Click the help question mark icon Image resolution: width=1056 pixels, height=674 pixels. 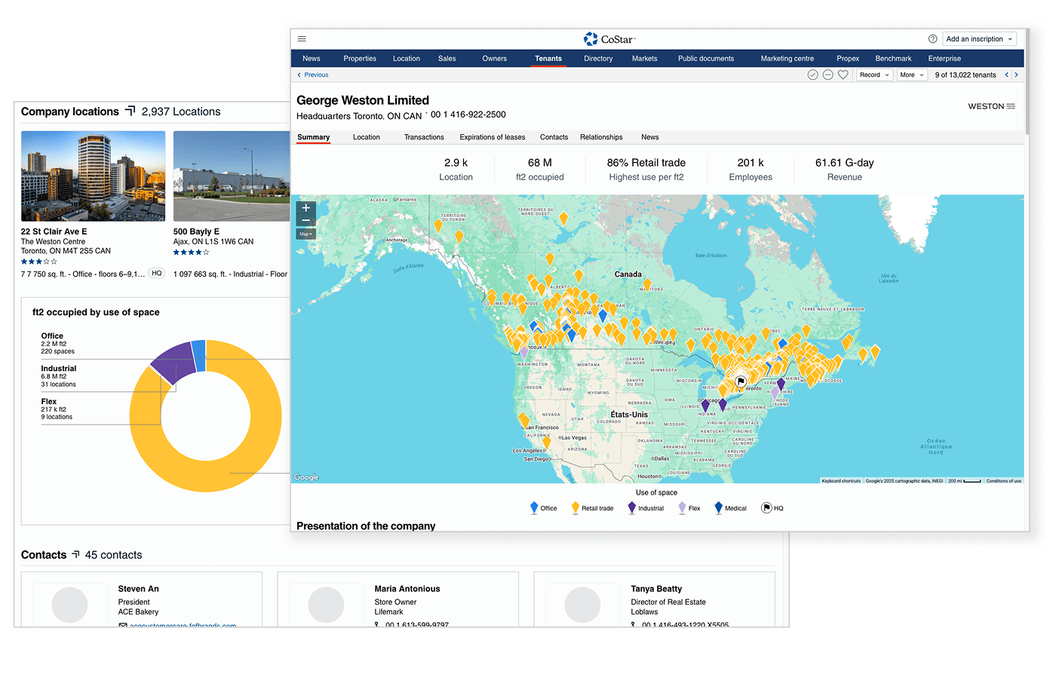click(x=932, y=39)
